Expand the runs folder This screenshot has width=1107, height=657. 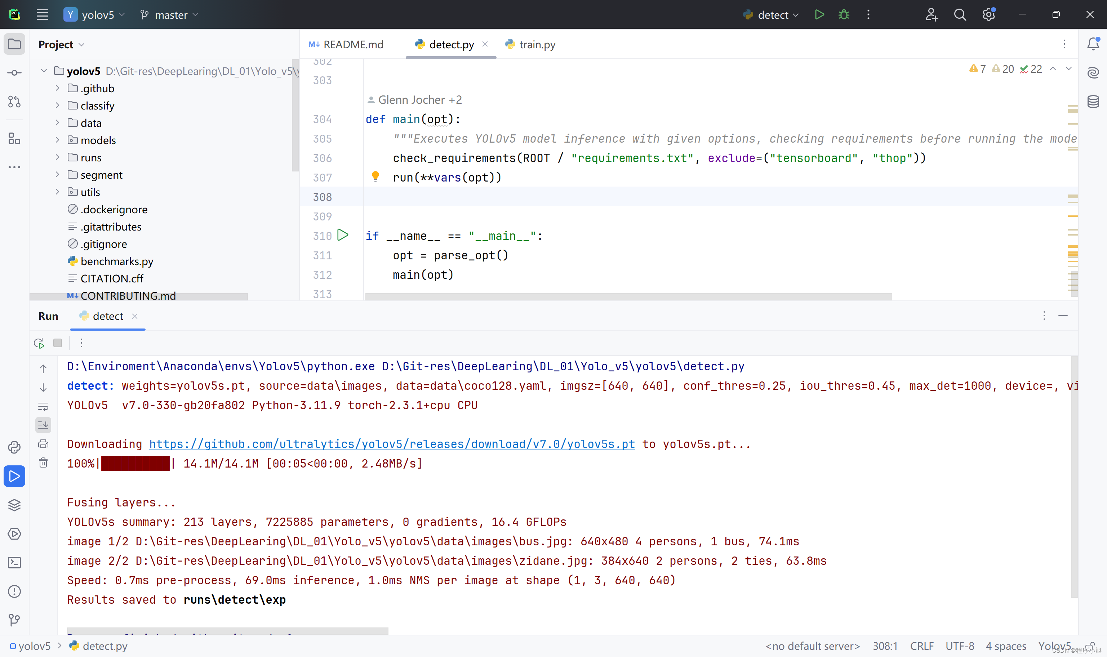pos(57,157)
